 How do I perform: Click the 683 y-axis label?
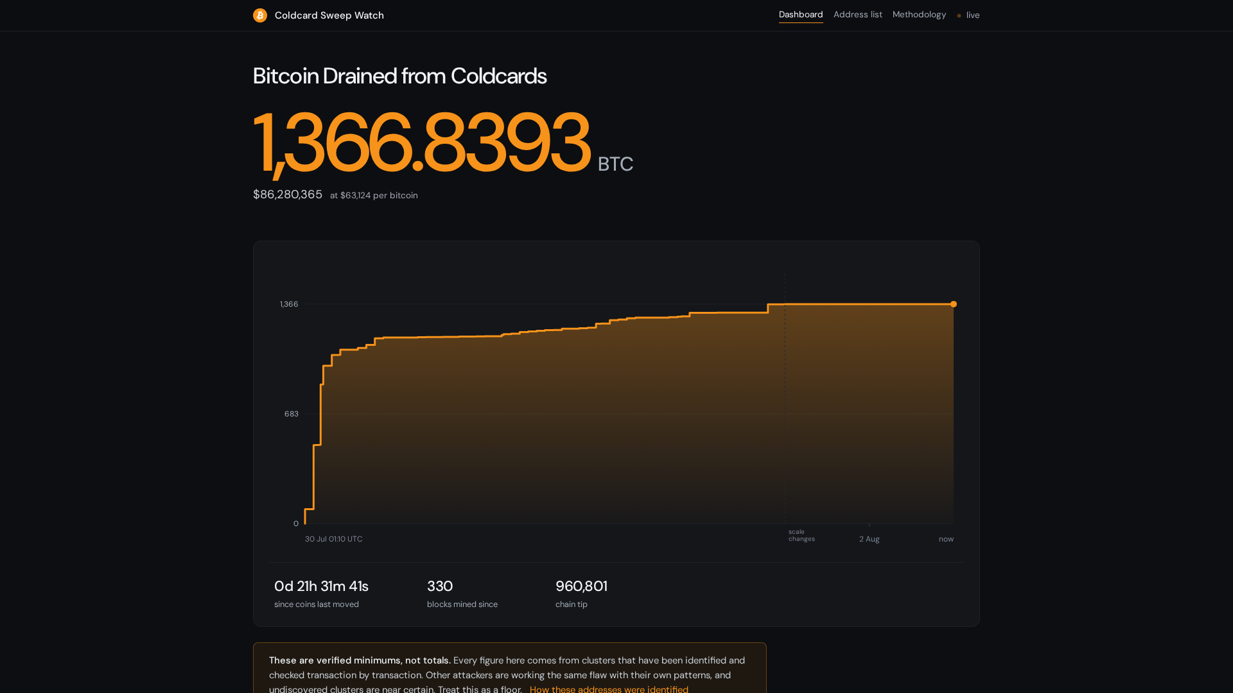click(x=292, y=414)
